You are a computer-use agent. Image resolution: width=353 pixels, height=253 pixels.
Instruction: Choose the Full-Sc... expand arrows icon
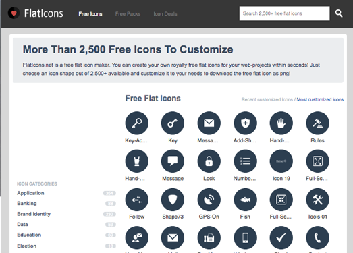(x=317, y=161)
